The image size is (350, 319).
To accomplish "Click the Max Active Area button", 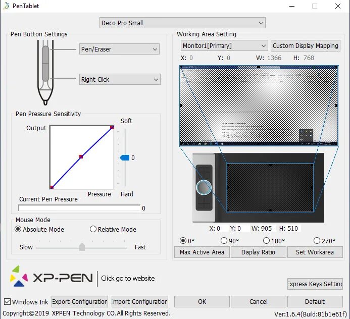I will click(202, 252).
